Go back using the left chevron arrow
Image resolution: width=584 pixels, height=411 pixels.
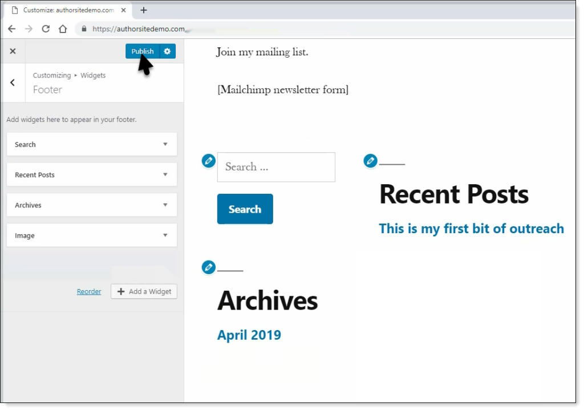coord(13,83)
